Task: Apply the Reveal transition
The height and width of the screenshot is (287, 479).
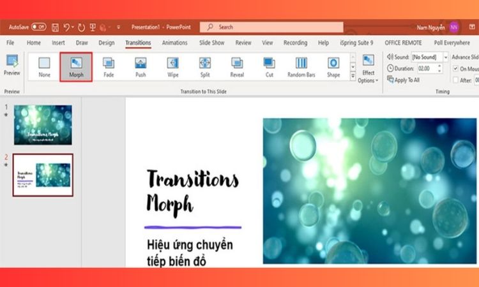Action: [x=237, y=67]
